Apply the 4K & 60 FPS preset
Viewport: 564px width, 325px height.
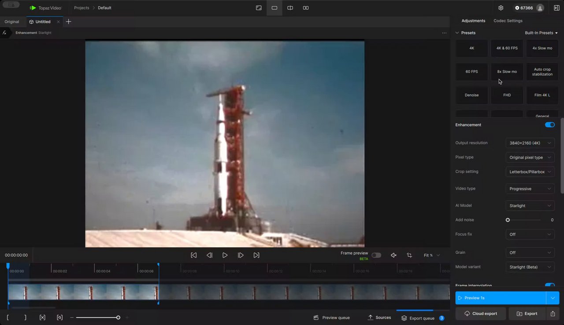[x=507, y=48]
